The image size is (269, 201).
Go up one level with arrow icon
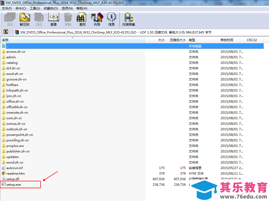[6, 32]
